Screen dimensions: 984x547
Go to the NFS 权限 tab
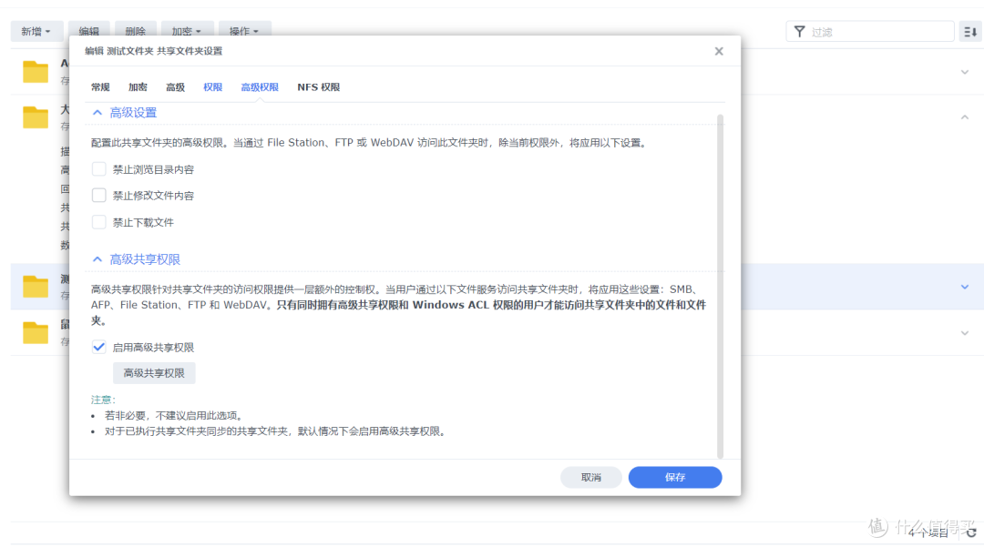pos(319,87)
